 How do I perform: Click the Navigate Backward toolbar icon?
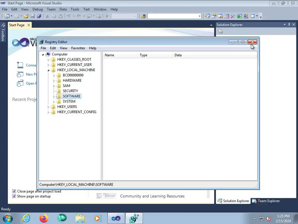pyautogui.click(x=90, y=16)
